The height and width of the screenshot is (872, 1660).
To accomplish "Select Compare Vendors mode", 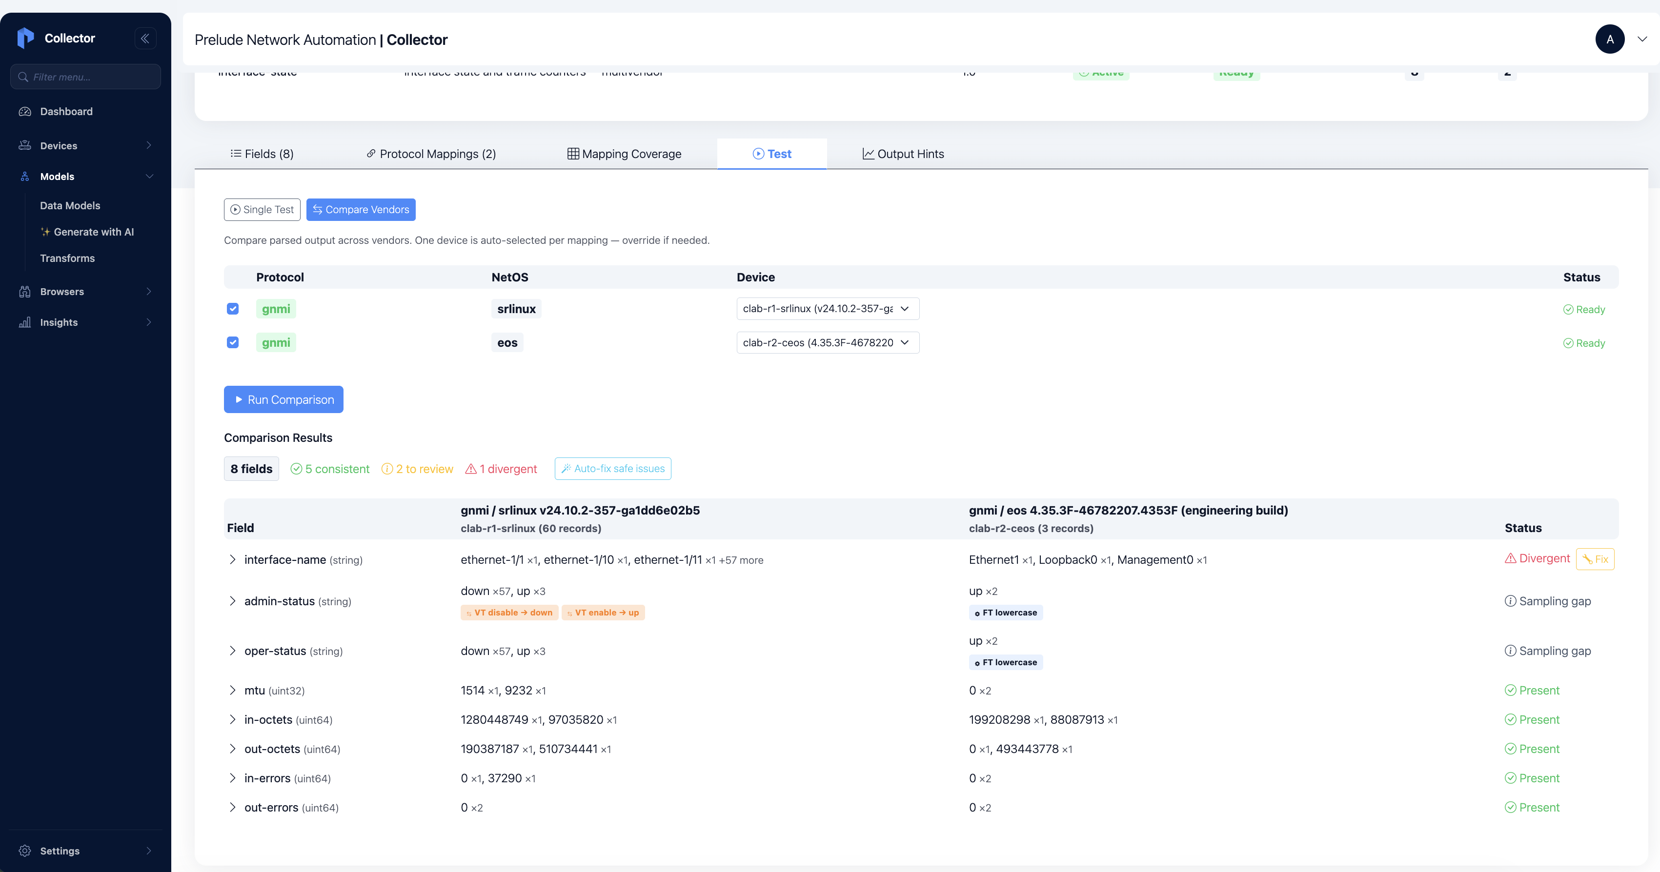I will pyautogui.click(x=361, y=209).
